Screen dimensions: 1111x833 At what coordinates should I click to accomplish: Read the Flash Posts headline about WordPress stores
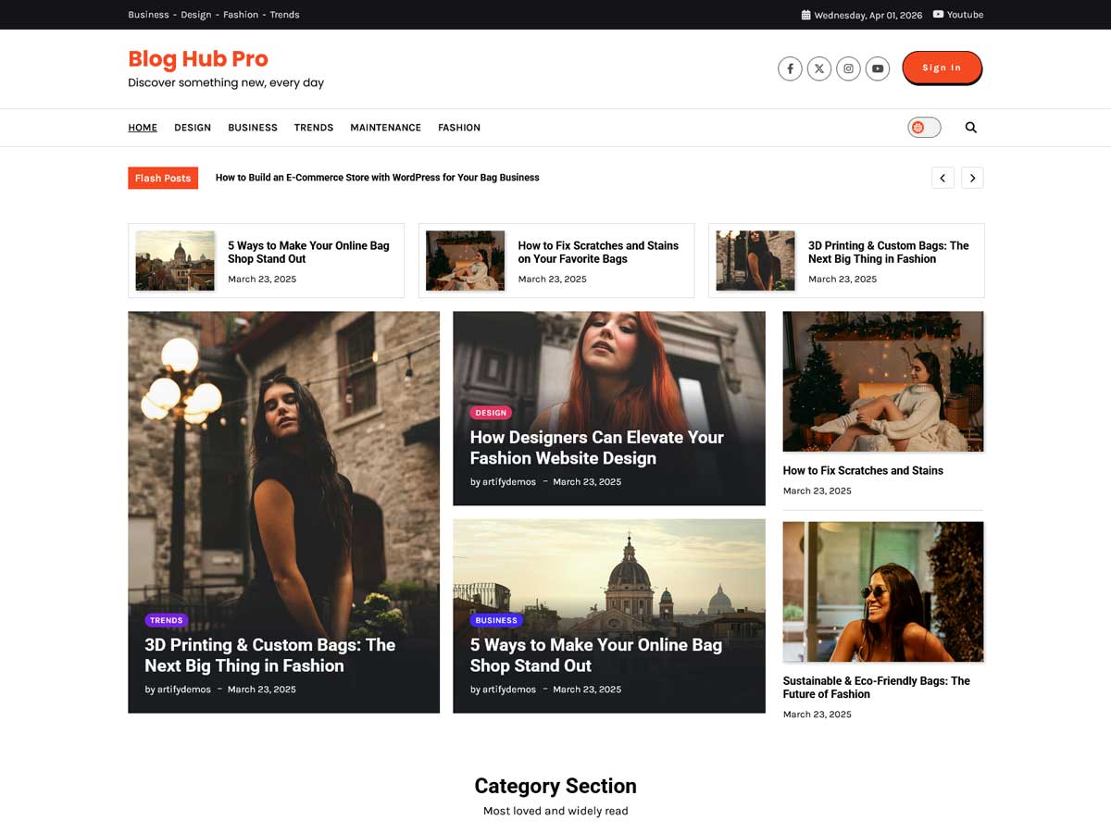(x=377, y=177)
